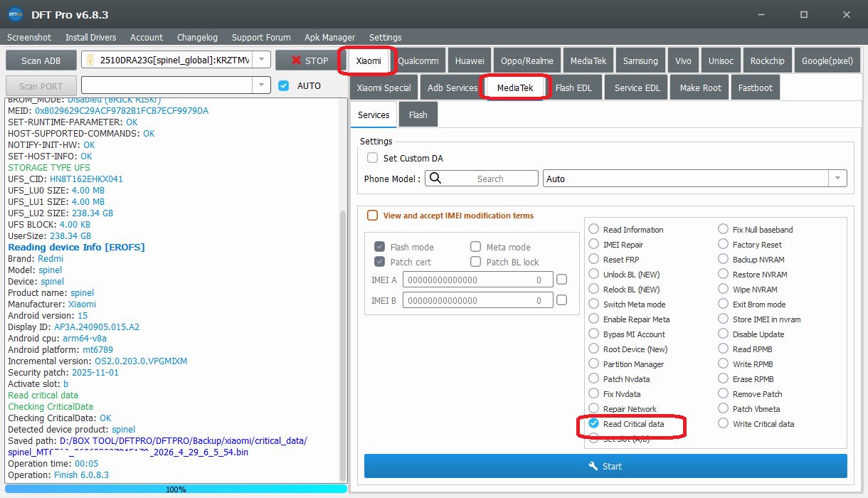Switch to the Rockchip tab
The height and width of the screenshot is (498, 868).
point(767,60)
